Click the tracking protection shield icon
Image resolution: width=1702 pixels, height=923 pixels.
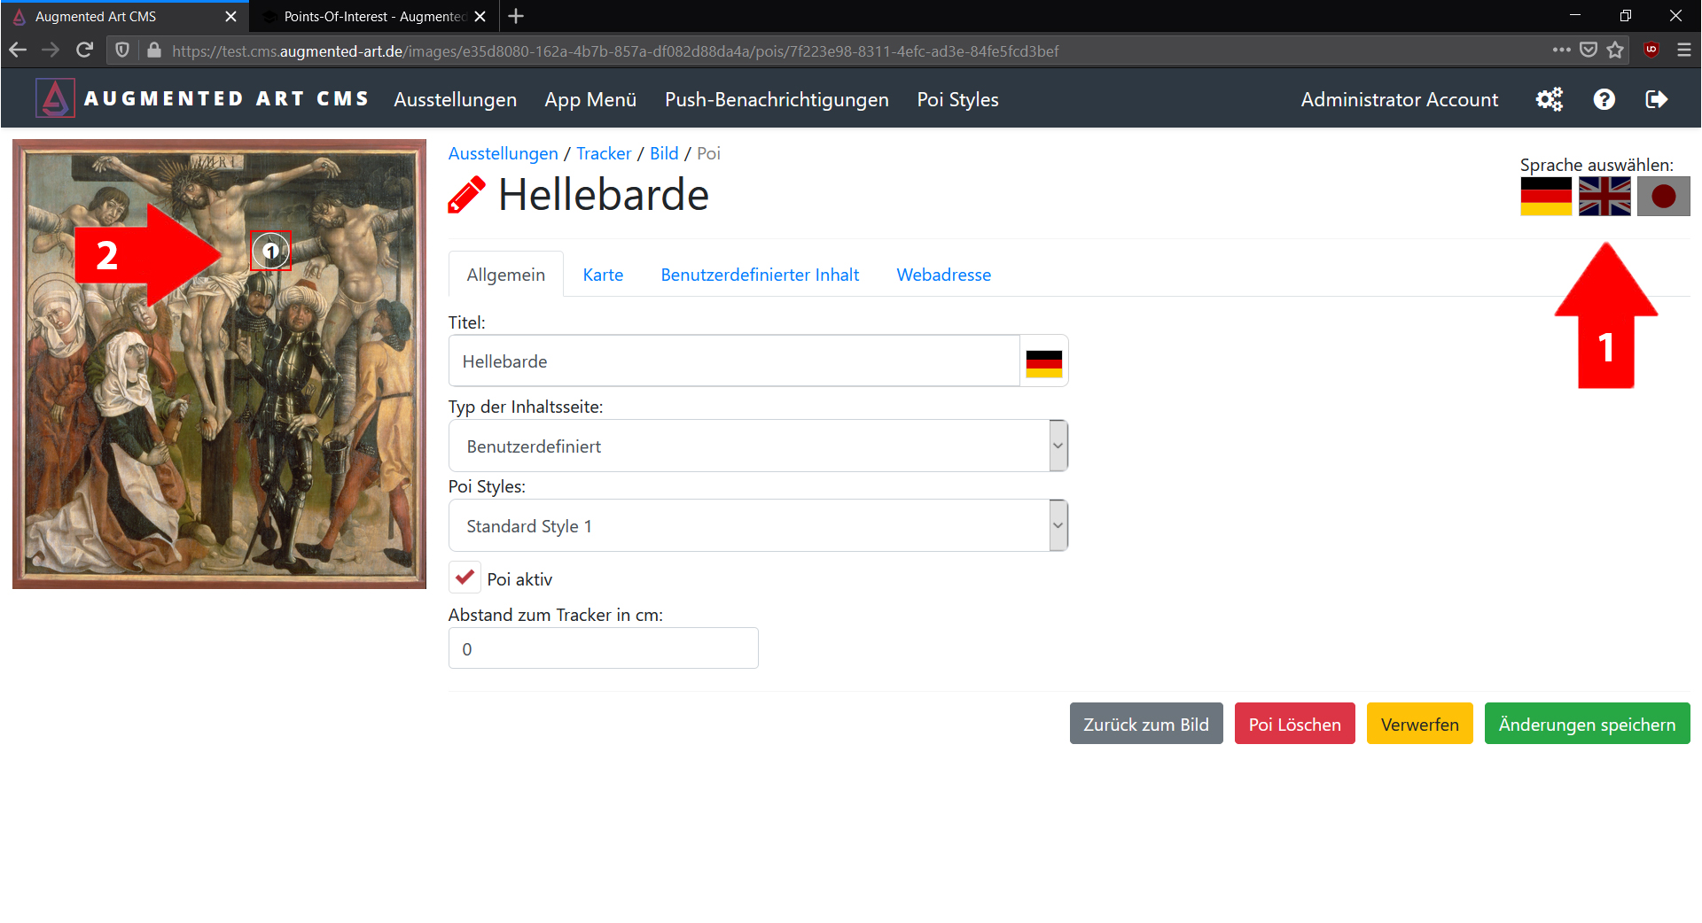[x=123, y=50]
